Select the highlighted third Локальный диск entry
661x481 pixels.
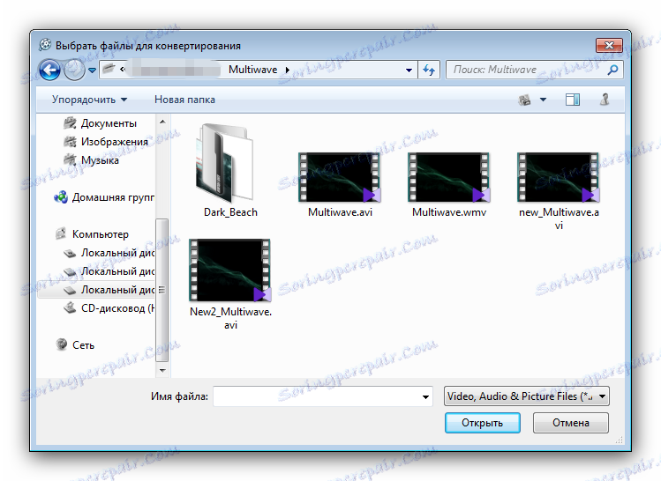[x=96, y=290]
